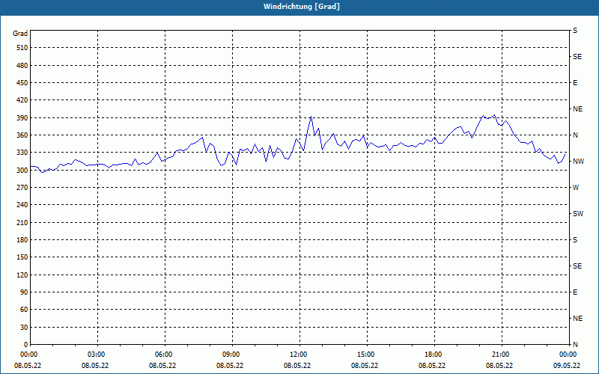The image size is (599, 374).
Task: Click the '270' y-axis value
Action: (22, 188)
